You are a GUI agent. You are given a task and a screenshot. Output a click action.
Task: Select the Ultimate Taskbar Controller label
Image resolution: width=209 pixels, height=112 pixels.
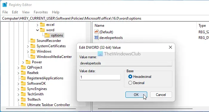pyautogui.click(x=48, y=105)
